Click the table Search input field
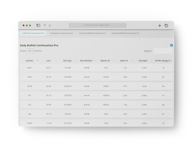This screenshot has width=189, height=142. pos(163,51)
